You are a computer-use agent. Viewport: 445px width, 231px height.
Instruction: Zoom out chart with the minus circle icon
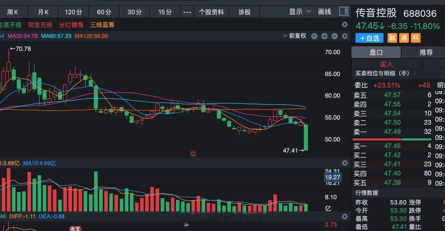(x=334, y=36)
